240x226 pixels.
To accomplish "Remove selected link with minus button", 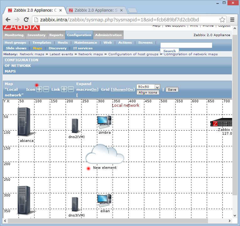I will coord(71,89).
